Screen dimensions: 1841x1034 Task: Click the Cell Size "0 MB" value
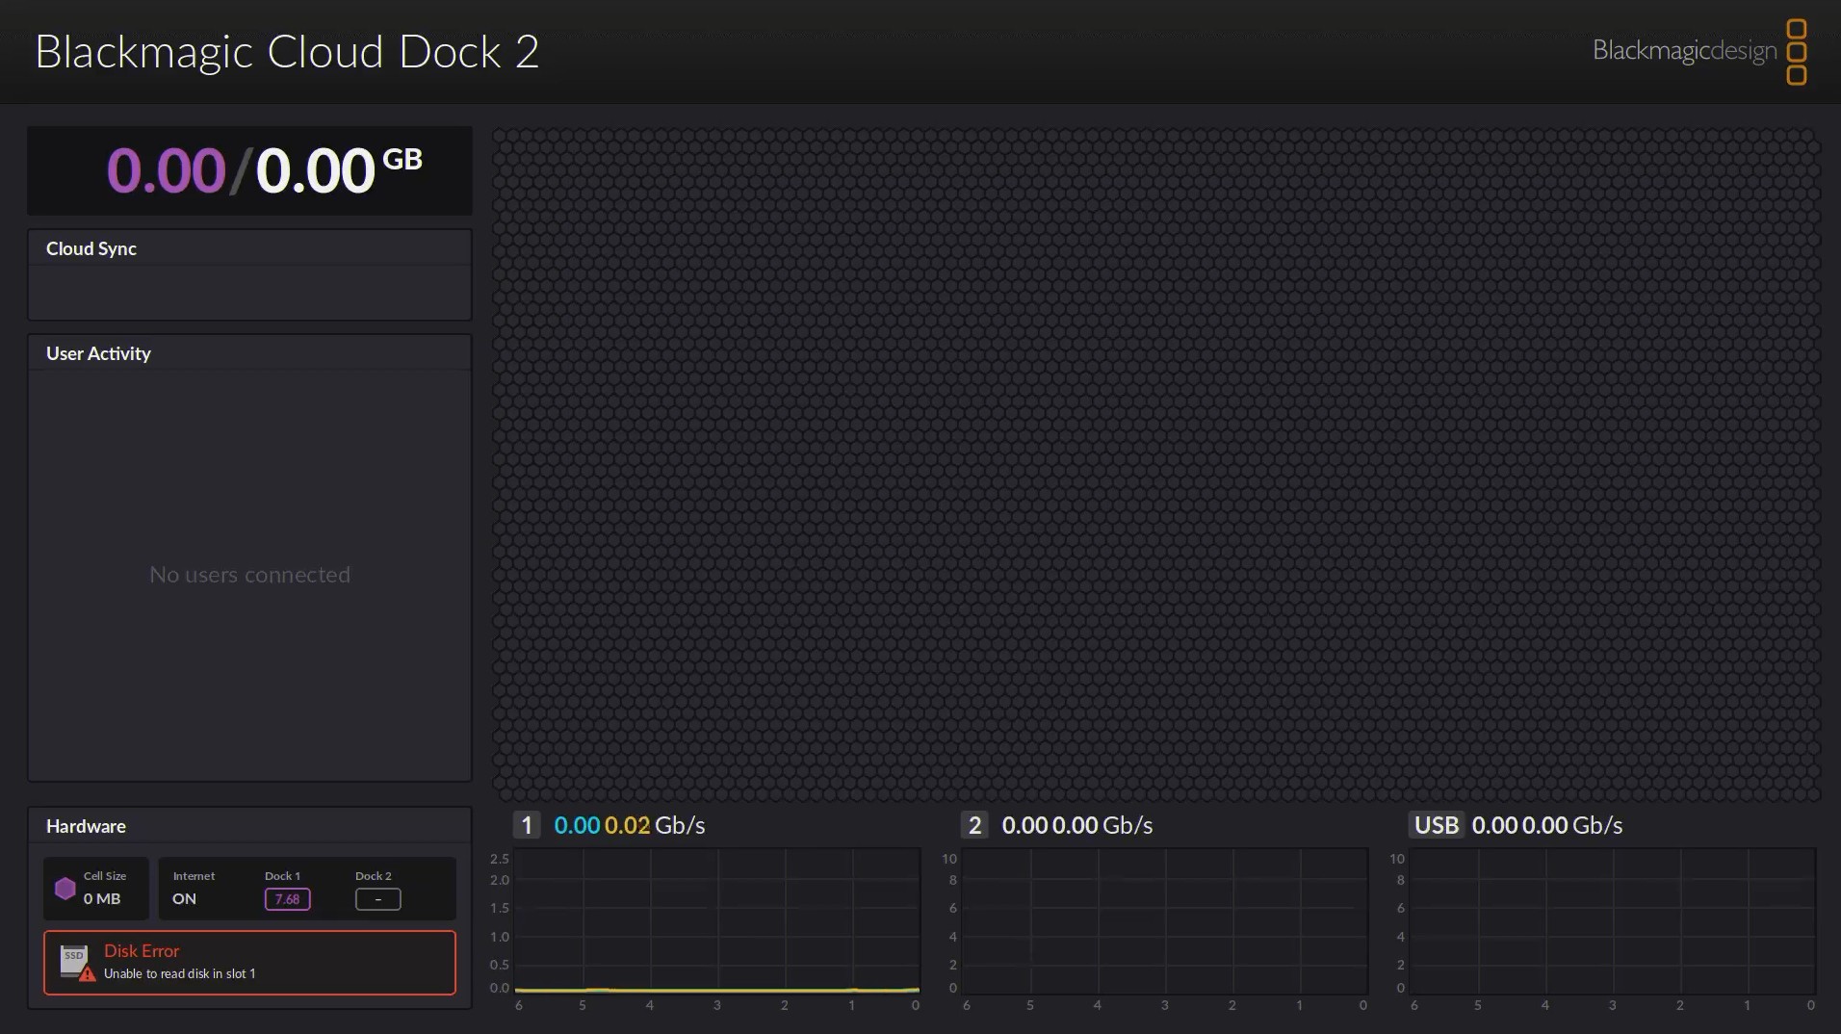[102, 899]
